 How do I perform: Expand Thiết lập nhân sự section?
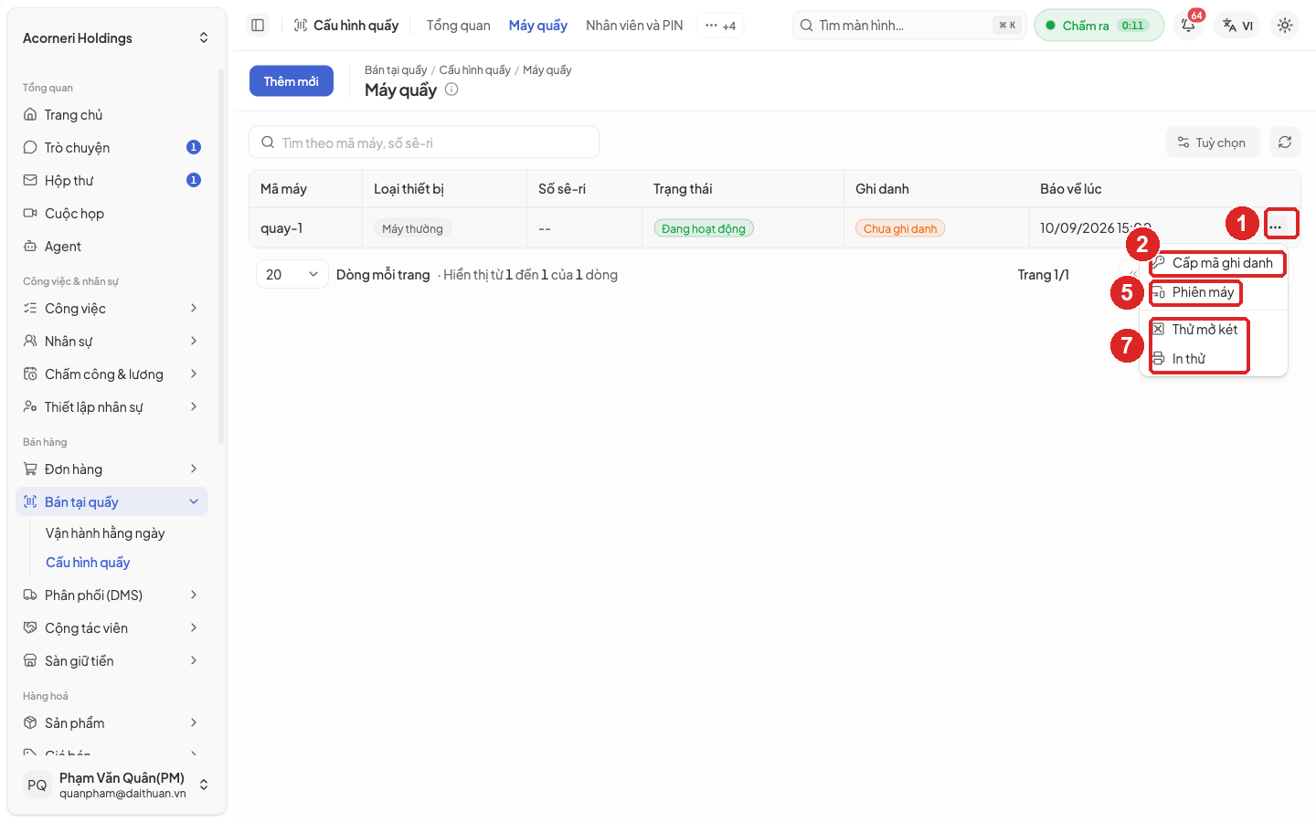112,407
